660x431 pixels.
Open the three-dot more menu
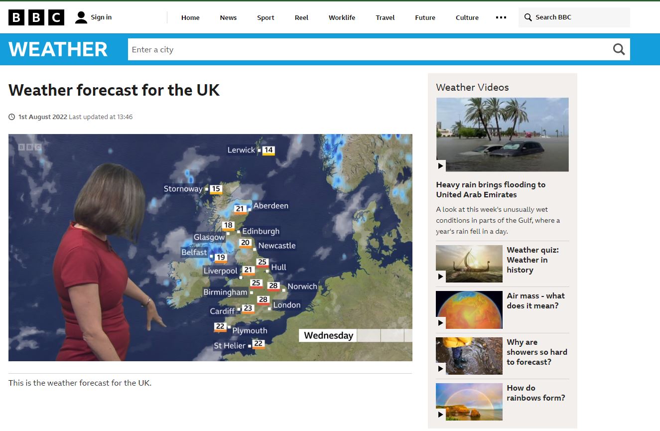(501, 17)
